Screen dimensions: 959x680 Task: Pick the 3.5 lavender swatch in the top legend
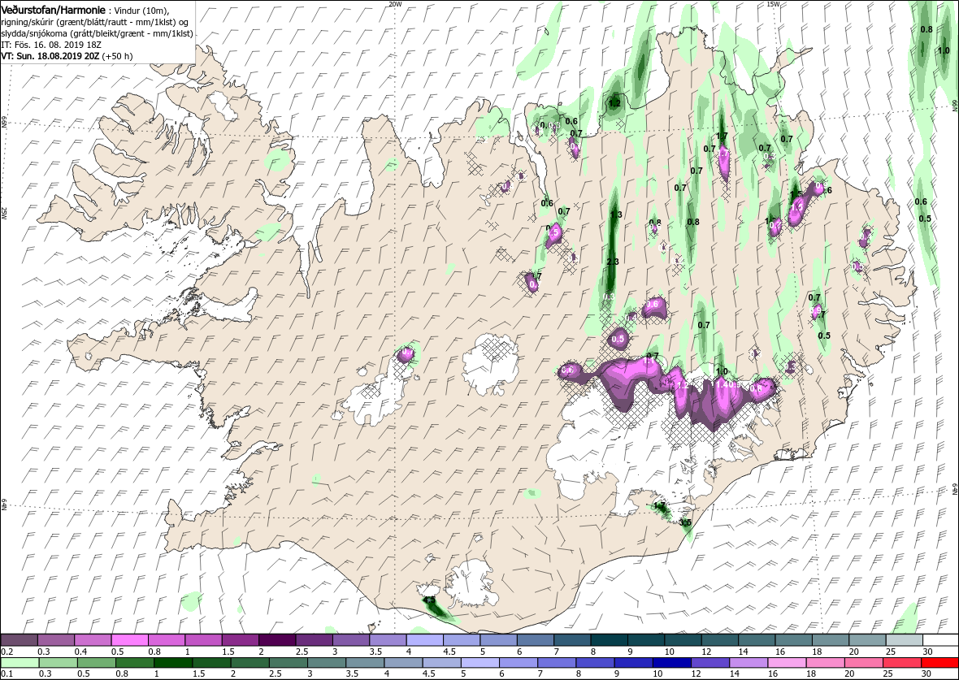tap(387, 639)
